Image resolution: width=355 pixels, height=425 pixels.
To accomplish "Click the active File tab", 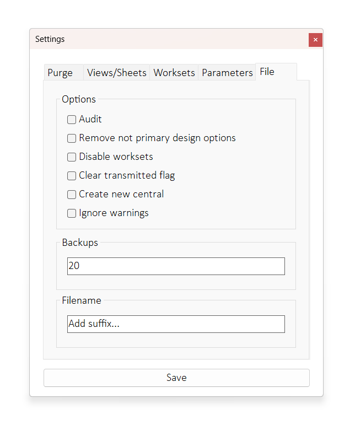I will point(267,72).
